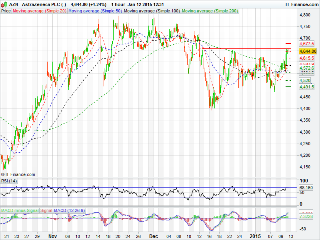Toggle Moving average (Simple 50) legend label
The width and height of the screenshot is (320, 240).
(95, 11)
